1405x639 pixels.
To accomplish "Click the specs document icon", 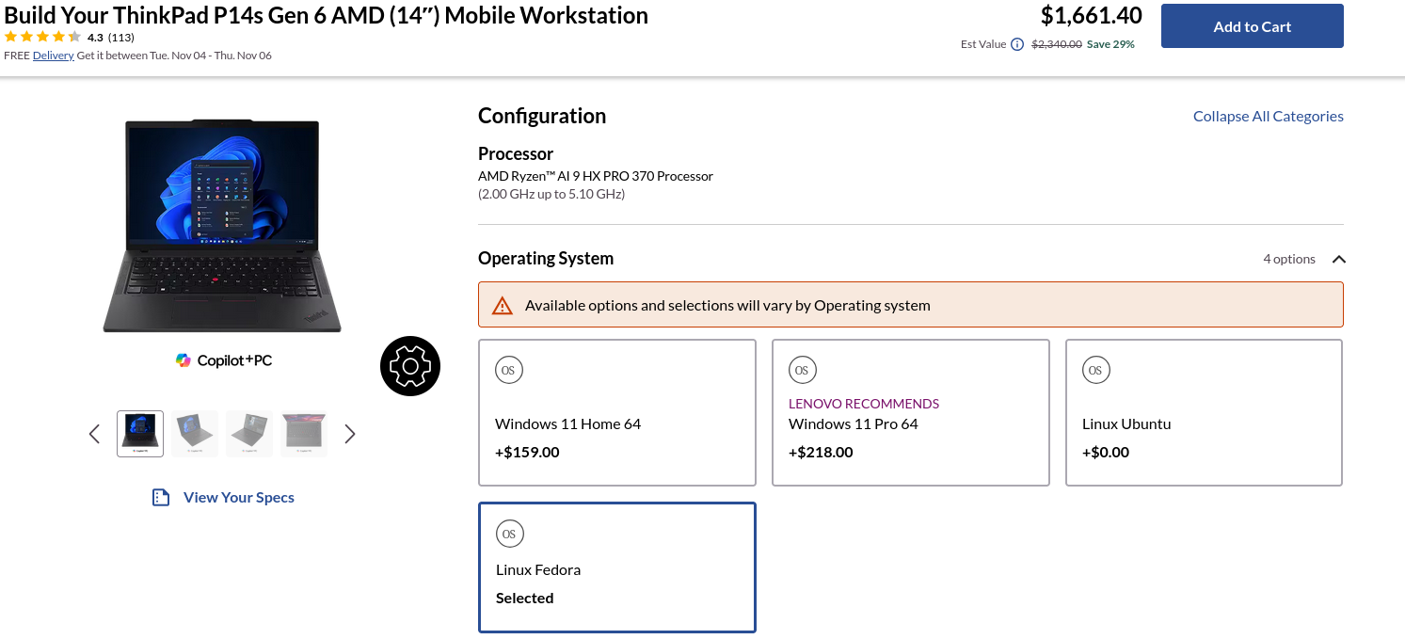I will [161, 497].
